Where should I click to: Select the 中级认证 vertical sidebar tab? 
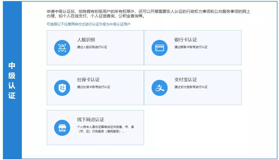click(x=12, y=80)
